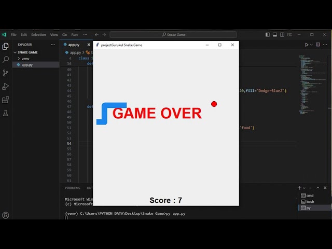The width and height of the screenshot is (332, 249).
Task: Click the blue snake body in game
Action: pos(105,113)
